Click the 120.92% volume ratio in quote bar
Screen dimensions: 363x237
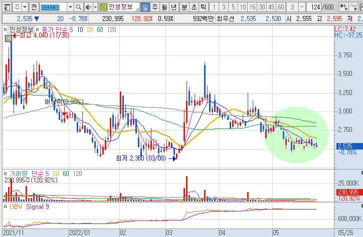(142, 18)
